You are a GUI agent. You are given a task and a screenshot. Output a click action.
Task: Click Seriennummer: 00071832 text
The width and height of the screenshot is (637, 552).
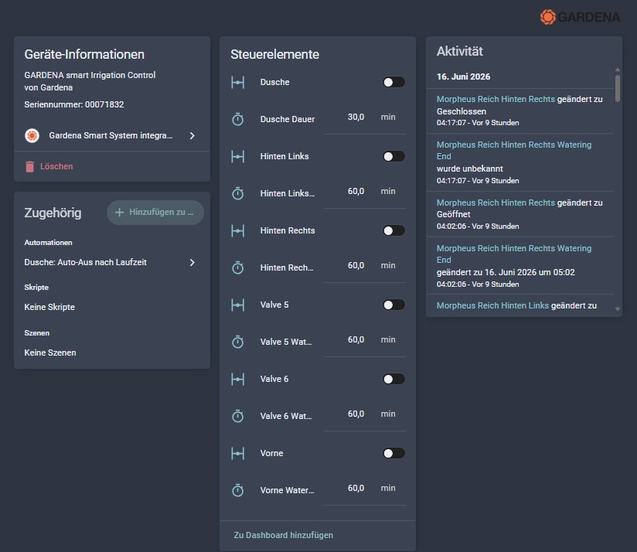click(74, 104)
